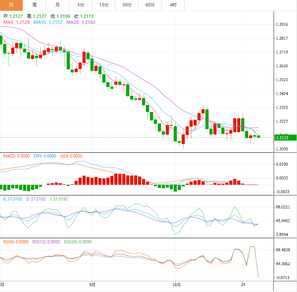This screenshot has height=292, width=297.
Task: Click the 9月 date marker on time axis
Action: click(92, 284)
